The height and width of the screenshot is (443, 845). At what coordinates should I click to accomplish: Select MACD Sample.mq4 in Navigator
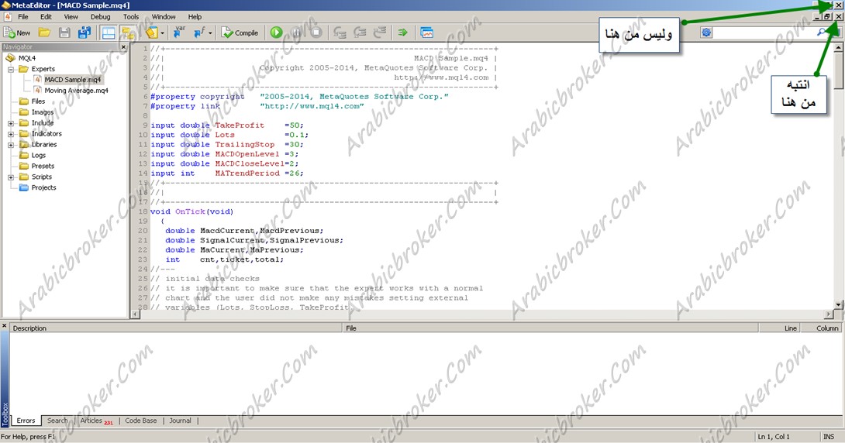[x=73, y=80]
